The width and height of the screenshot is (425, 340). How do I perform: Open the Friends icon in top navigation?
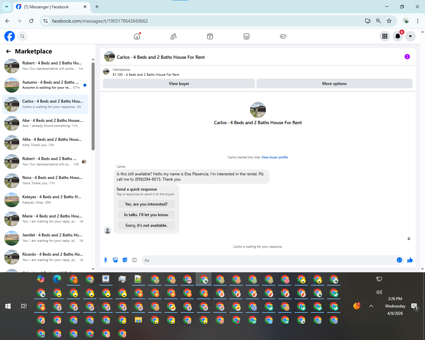click(173, 36)
